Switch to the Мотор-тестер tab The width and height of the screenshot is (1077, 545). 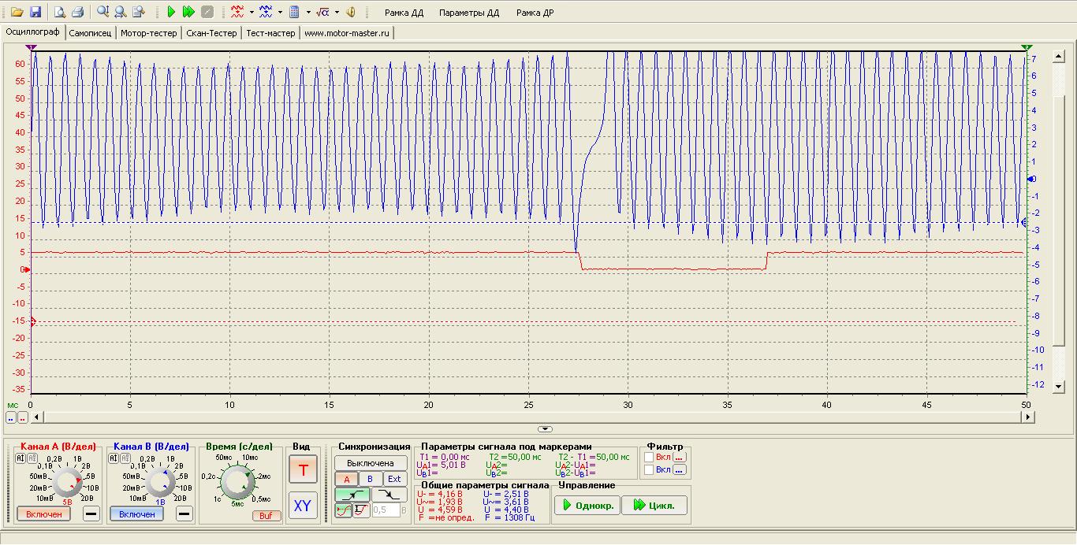[149, 33]
